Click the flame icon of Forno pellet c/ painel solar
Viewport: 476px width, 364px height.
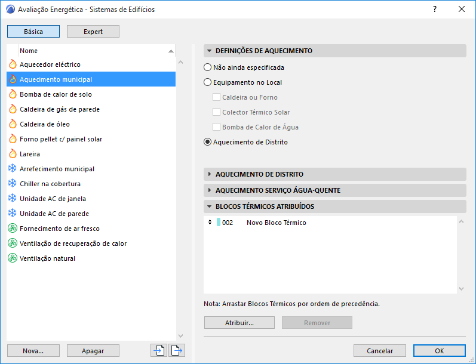(13, 138)
